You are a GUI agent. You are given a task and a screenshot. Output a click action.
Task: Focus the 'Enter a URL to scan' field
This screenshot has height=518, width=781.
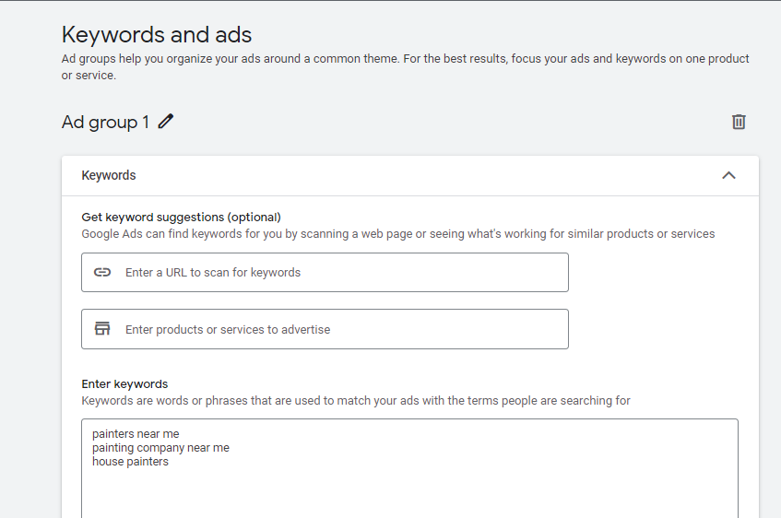pyautogui.click(x=341, y=273)
